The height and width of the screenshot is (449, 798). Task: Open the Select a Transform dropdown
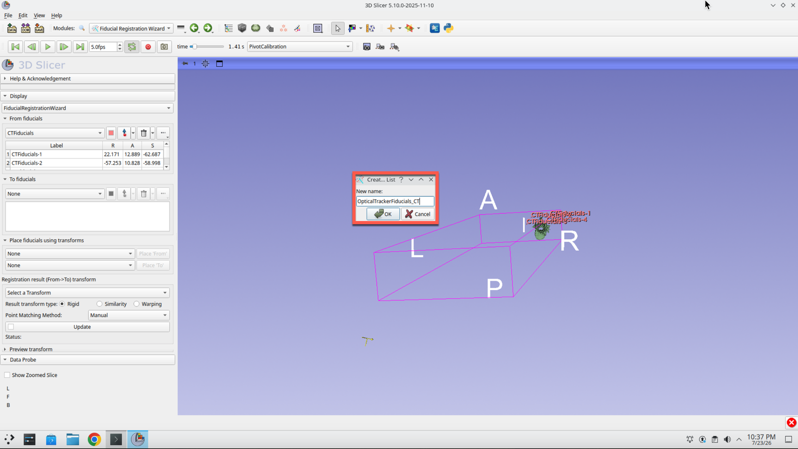[x=87, y=293]
